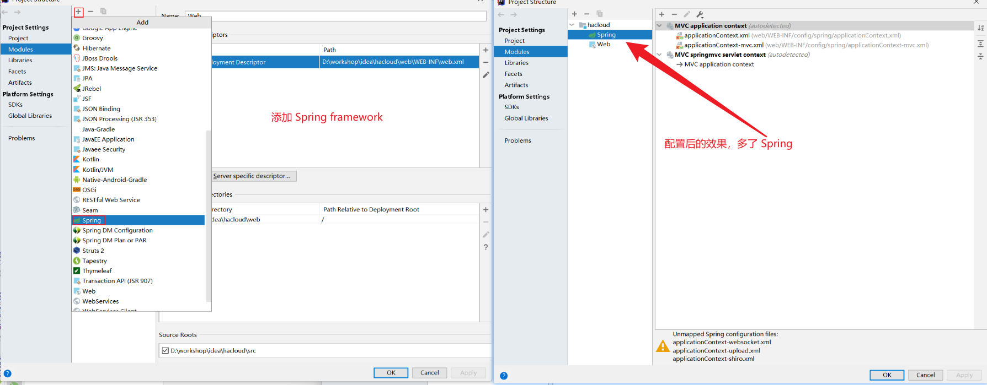The height and width of the screenshot is (385, 987).
Task: Click the red-outlined add module plus icon
Action: (x=78, y=12)
